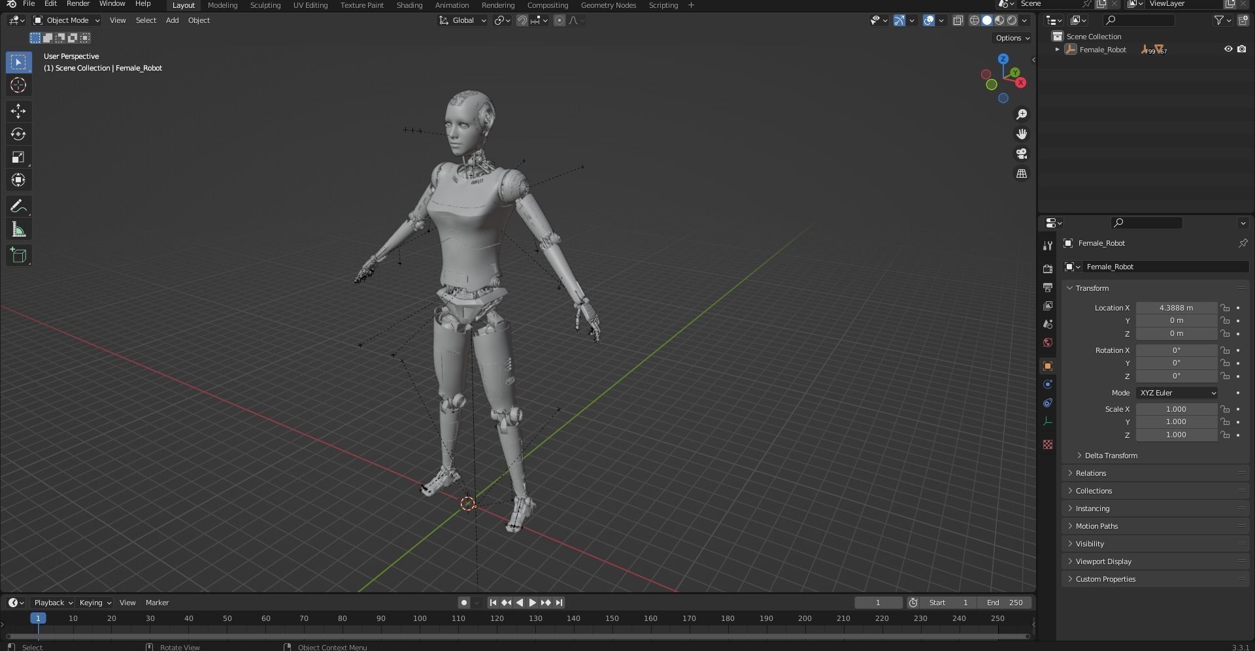Open the Options dropdown in viewport
This screenshot has width=1255, height=651.
tap(1012, 38)
